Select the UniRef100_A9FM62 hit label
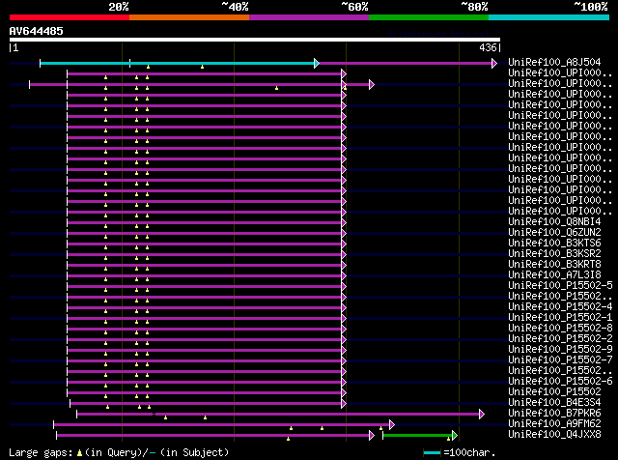618x460 pixels. click(x=554, y=423)
